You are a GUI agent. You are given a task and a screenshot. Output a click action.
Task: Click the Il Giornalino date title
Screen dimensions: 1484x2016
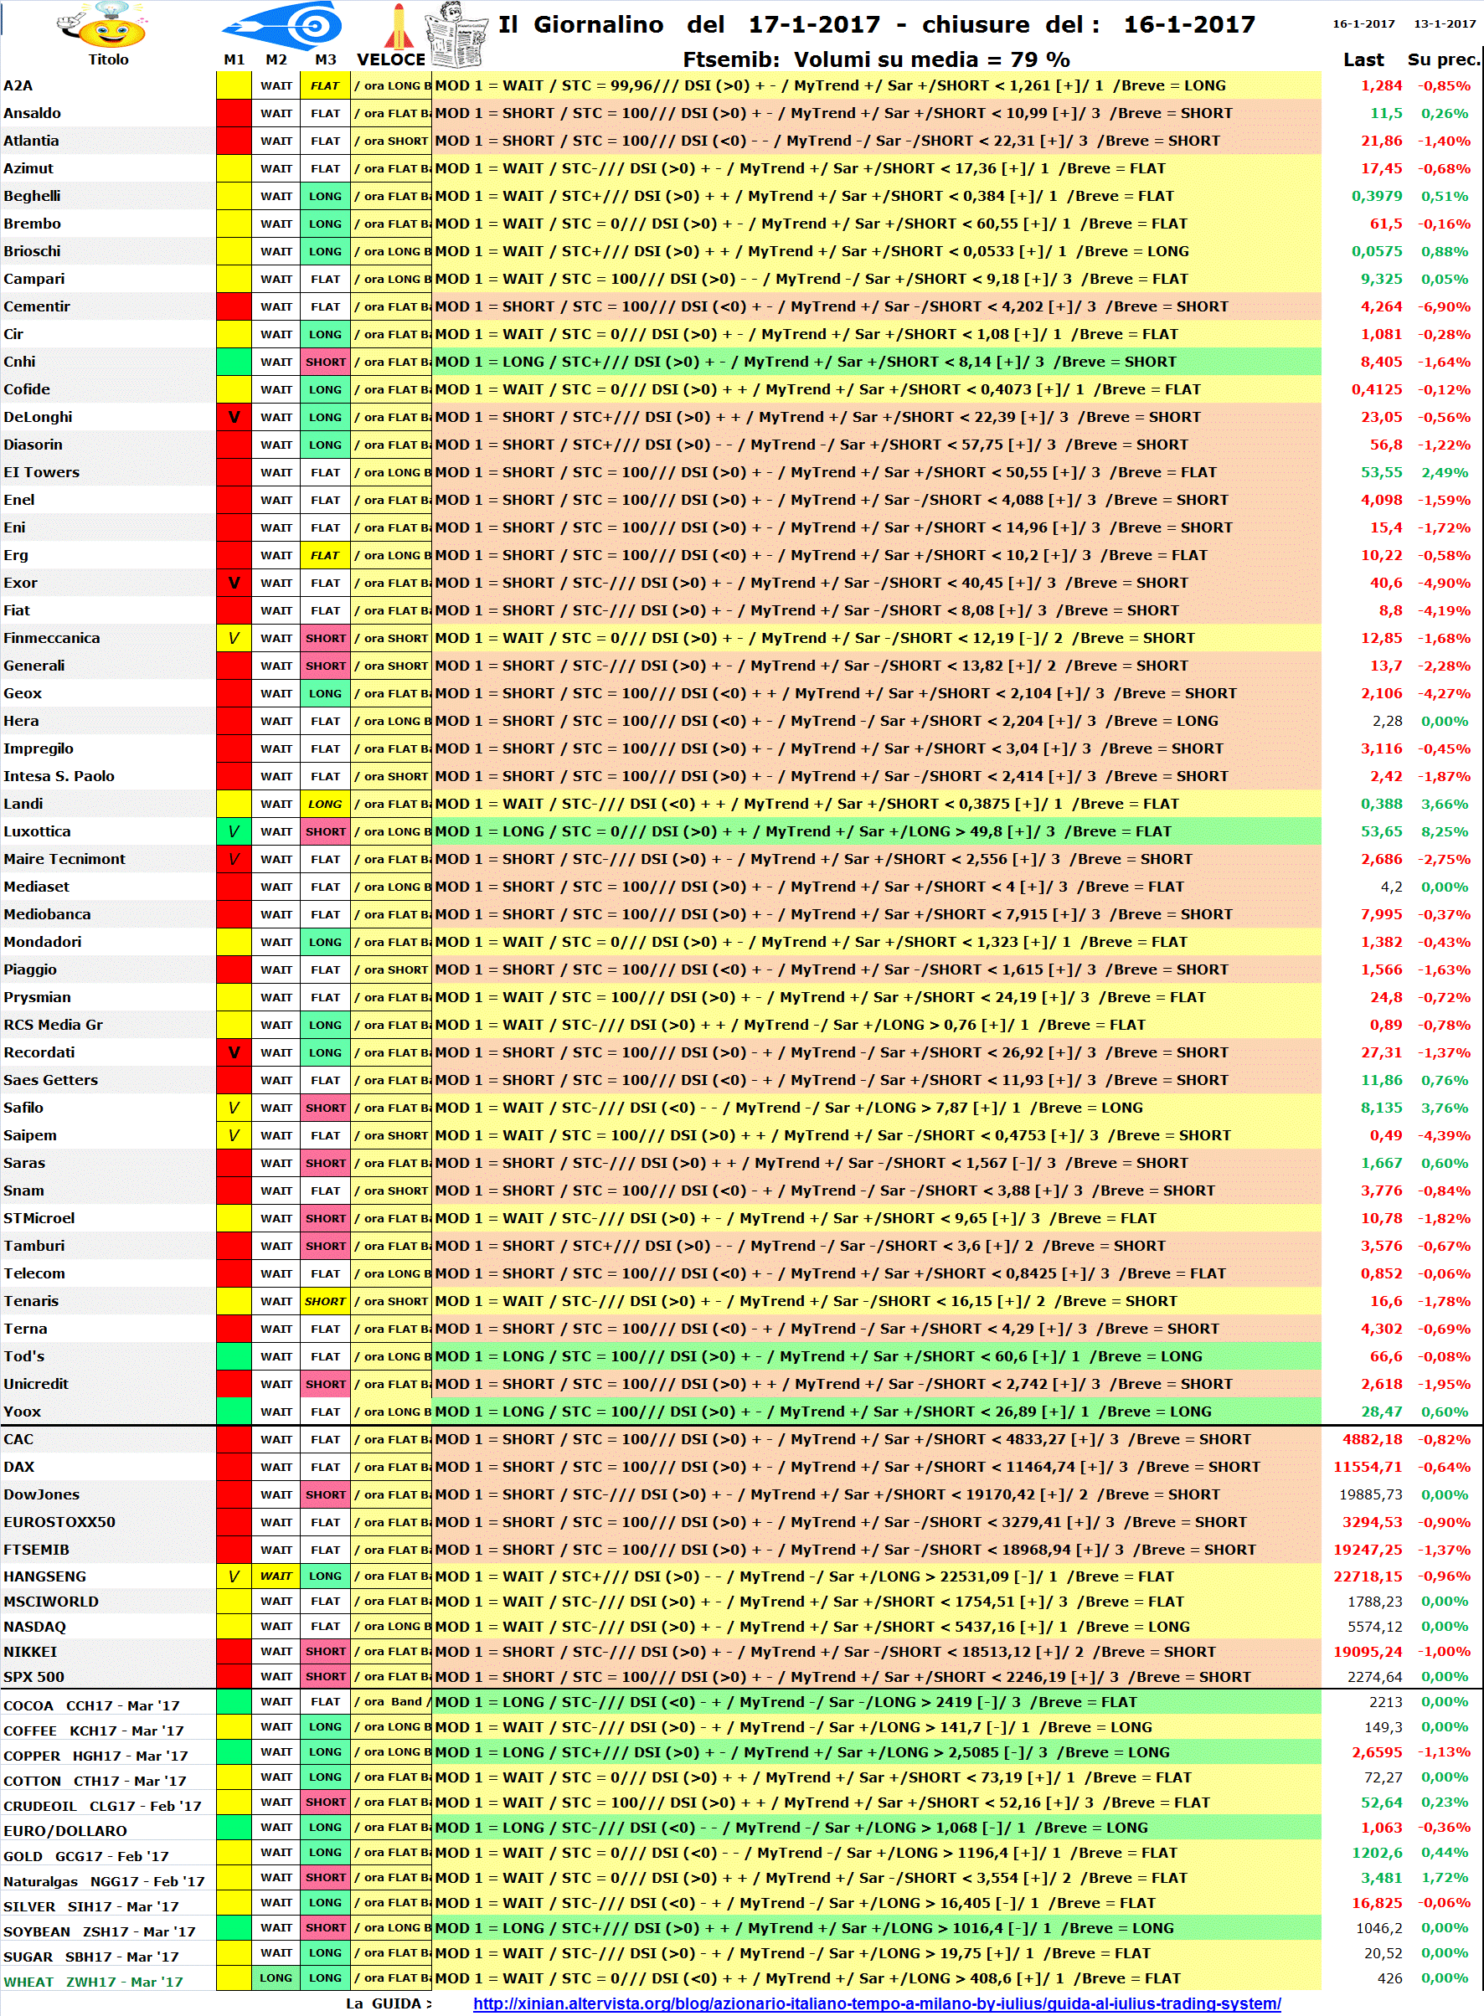[877, 24]
